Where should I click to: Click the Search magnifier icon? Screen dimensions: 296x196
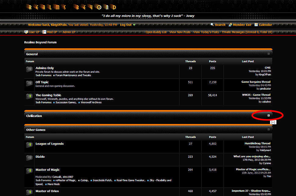point(212,25)
